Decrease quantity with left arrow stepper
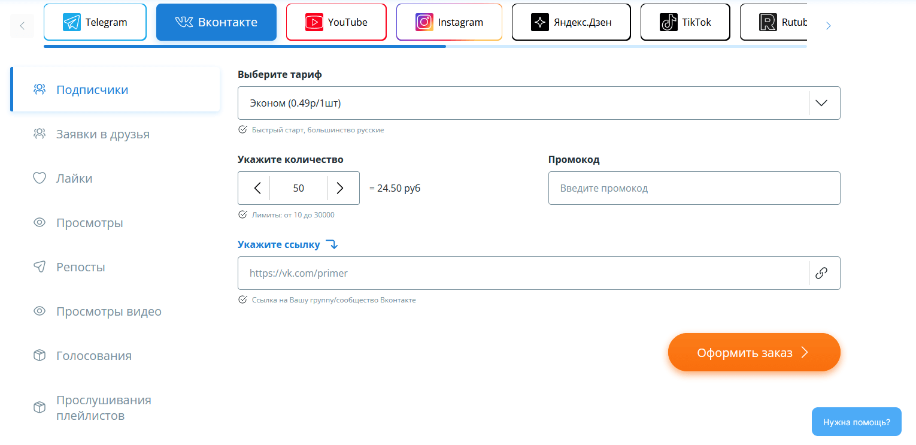916x445 pixels. coord(257,188)
